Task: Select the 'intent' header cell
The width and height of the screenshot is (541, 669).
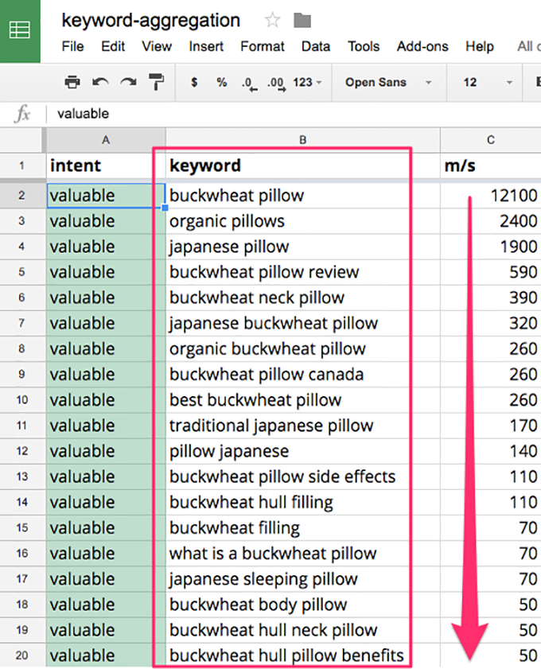Action: click(106, 165)
